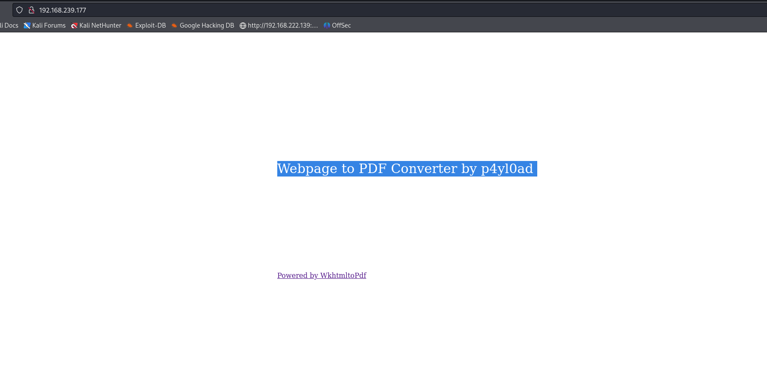Click the insecure connection padlock icon
The width and height of the screenshot is (767, 369).
(31, 10)
